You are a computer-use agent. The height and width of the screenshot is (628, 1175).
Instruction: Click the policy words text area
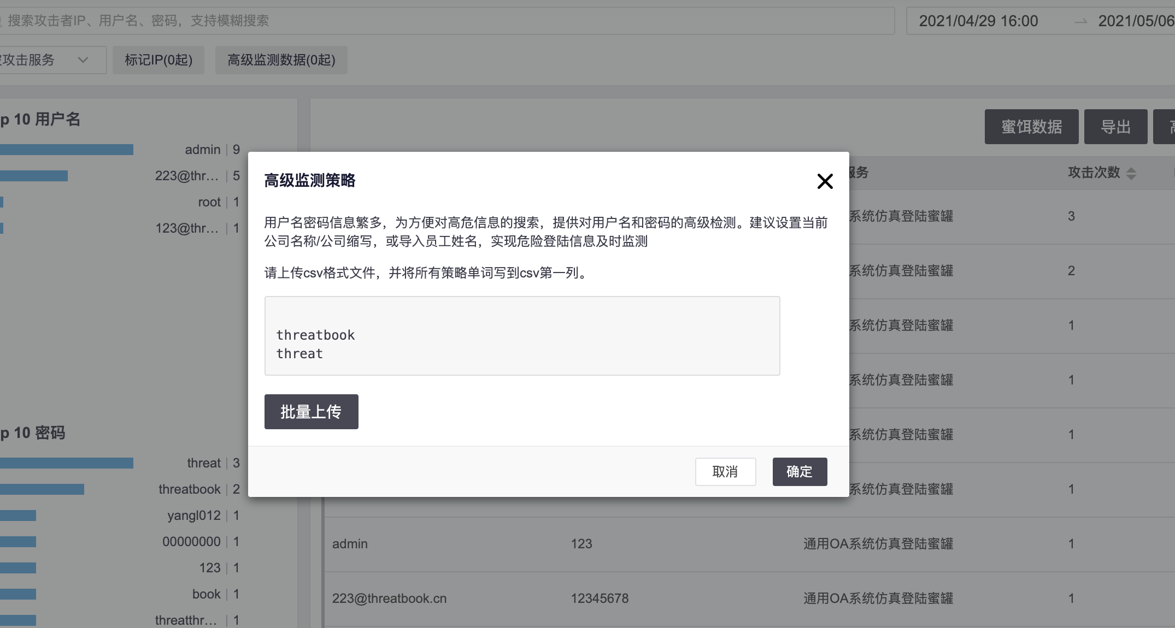(x=522, y=336)
